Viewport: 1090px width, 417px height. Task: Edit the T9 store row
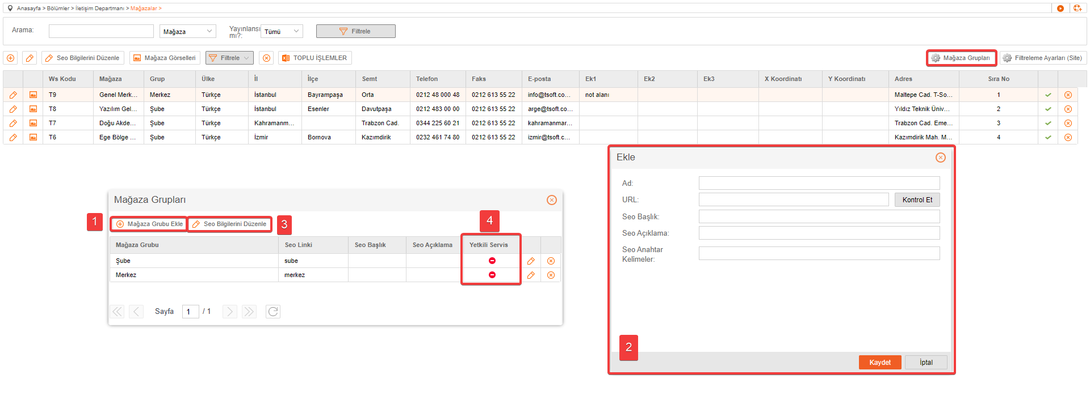13,95
